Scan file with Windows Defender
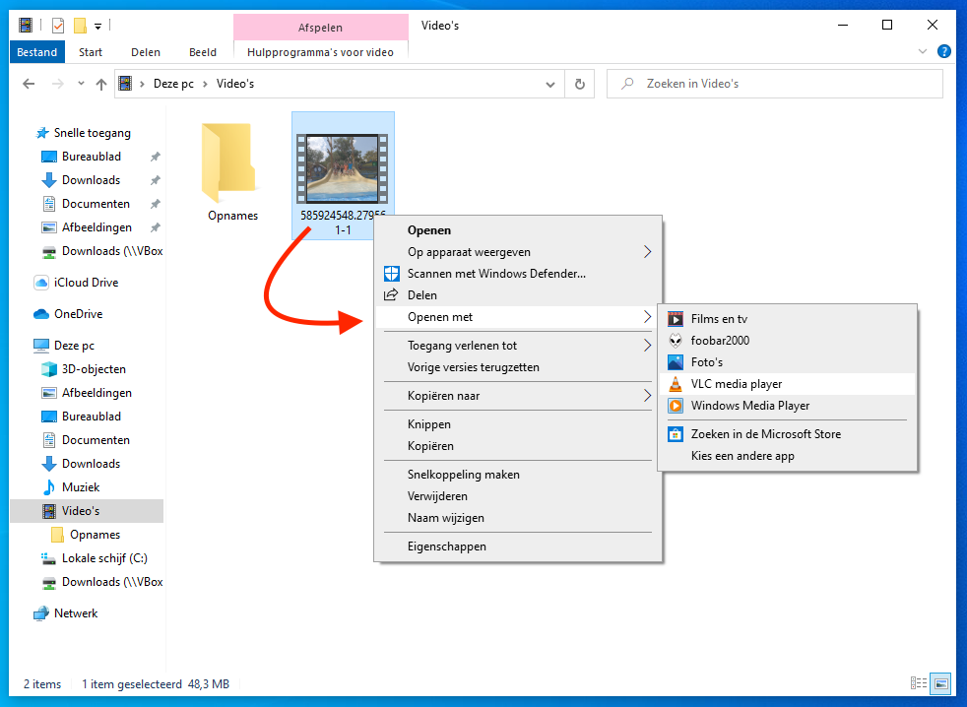Image resolution: width=967 pixels, height=707 pixels. 496,274
